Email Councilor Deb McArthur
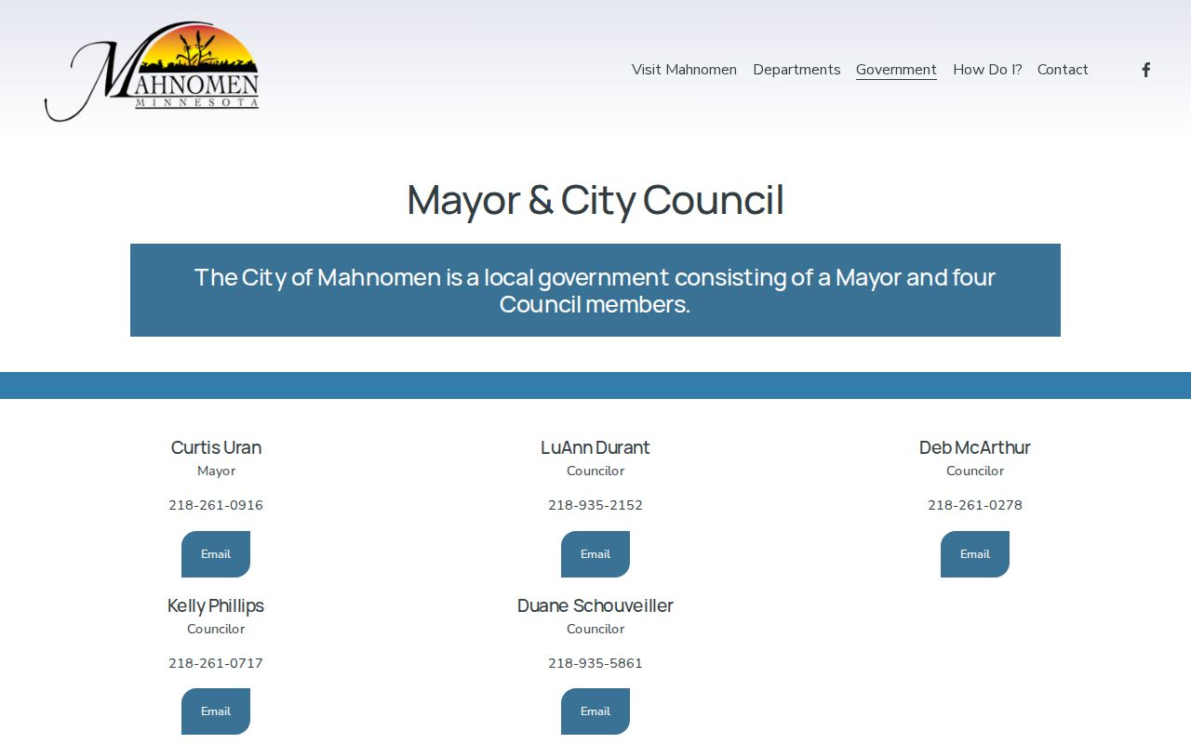 (x=975, y=554)
